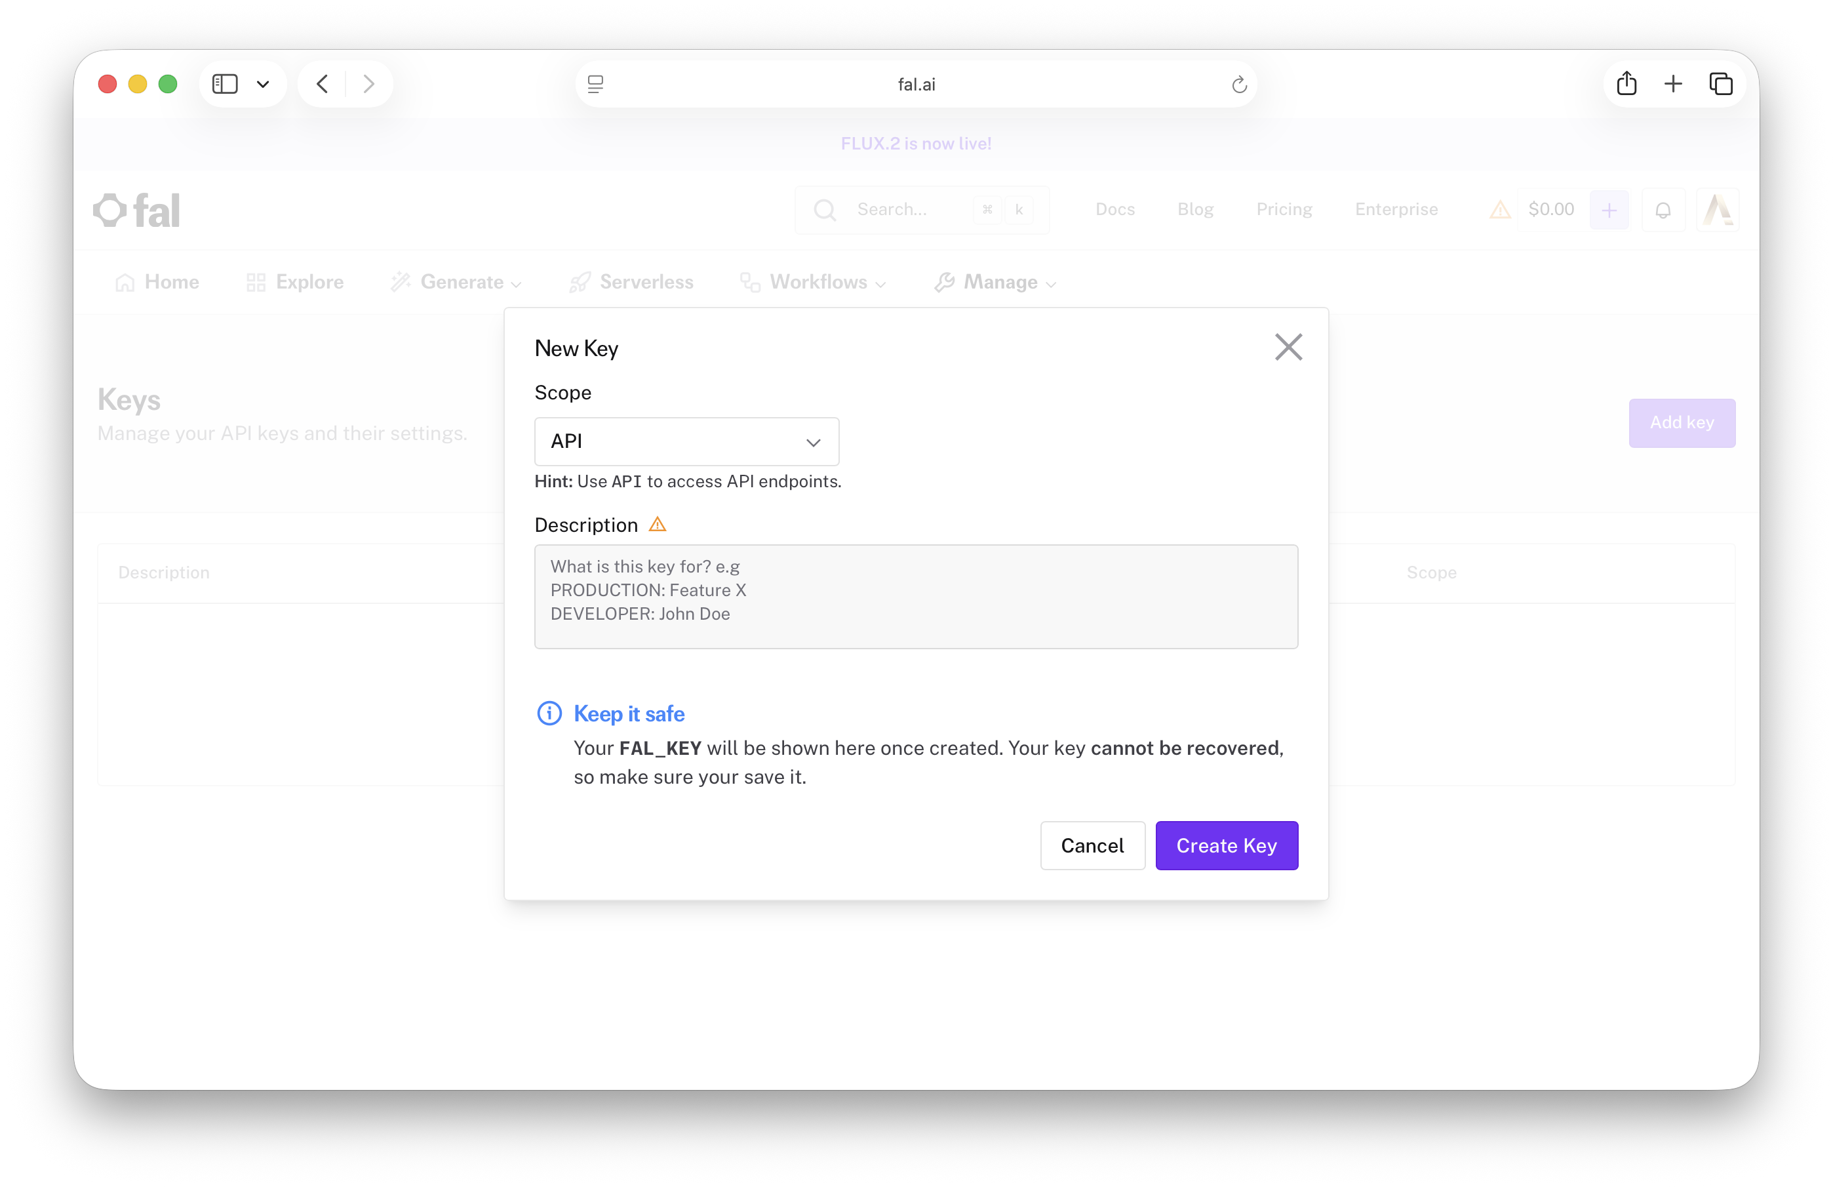Open the Safari share icon

coord(1626,83)
